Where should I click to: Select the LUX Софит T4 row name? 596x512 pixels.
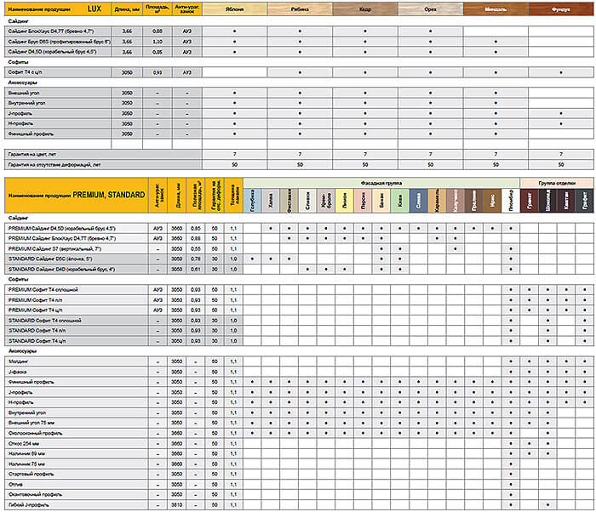[25, 72]
